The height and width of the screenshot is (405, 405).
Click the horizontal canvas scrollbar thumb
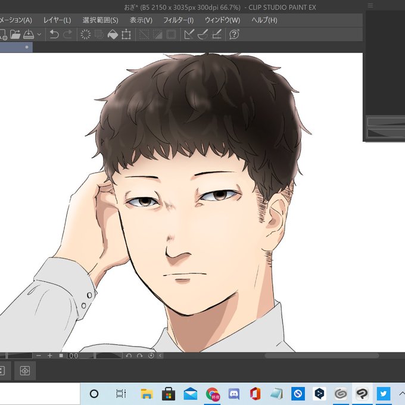pyautogui.click(x=322, y=356)
